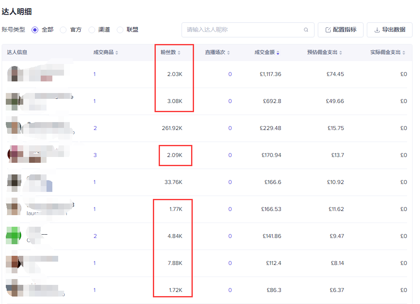Open 直播场次 link in £692.8 row

[x=230, y=101]
